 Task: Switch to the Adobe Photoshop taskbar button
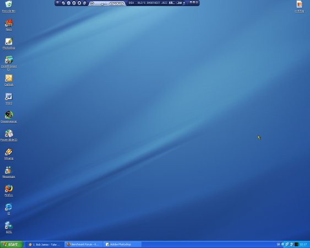[123, 245]
